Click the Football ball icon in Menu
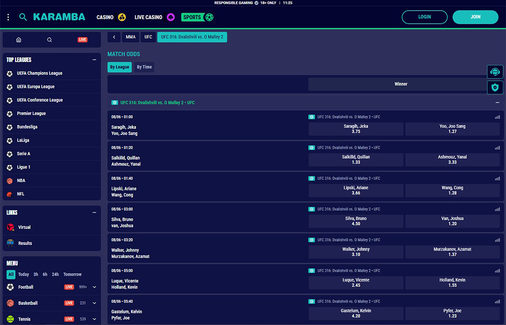 coord(10,287)
